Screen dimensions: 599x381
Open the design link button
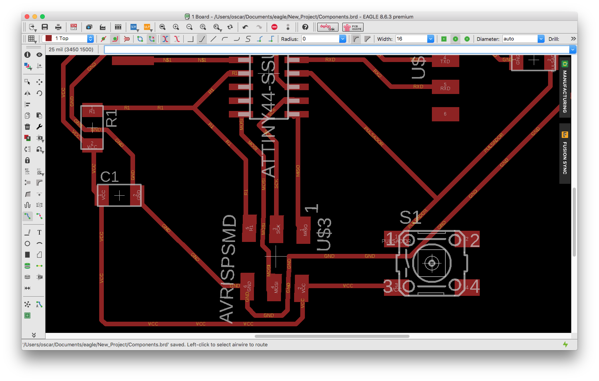click(328, 27)
